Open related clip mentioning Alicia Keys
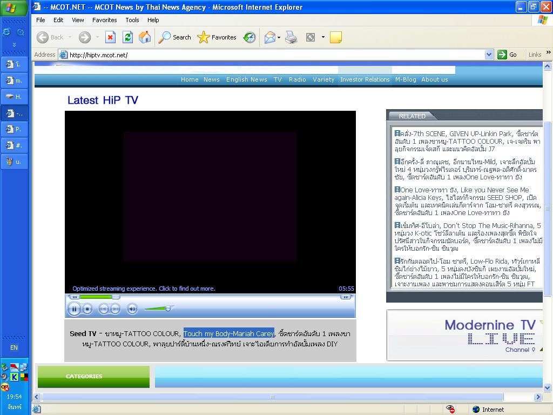Screen dimensions: 553x415 click(468, 201)
